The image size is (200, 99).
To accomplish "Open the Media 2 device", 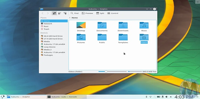I will (54, 50).
